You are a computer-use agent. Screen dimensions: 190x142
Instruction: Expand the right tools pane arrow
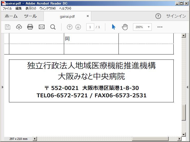[x=187, y=87]
